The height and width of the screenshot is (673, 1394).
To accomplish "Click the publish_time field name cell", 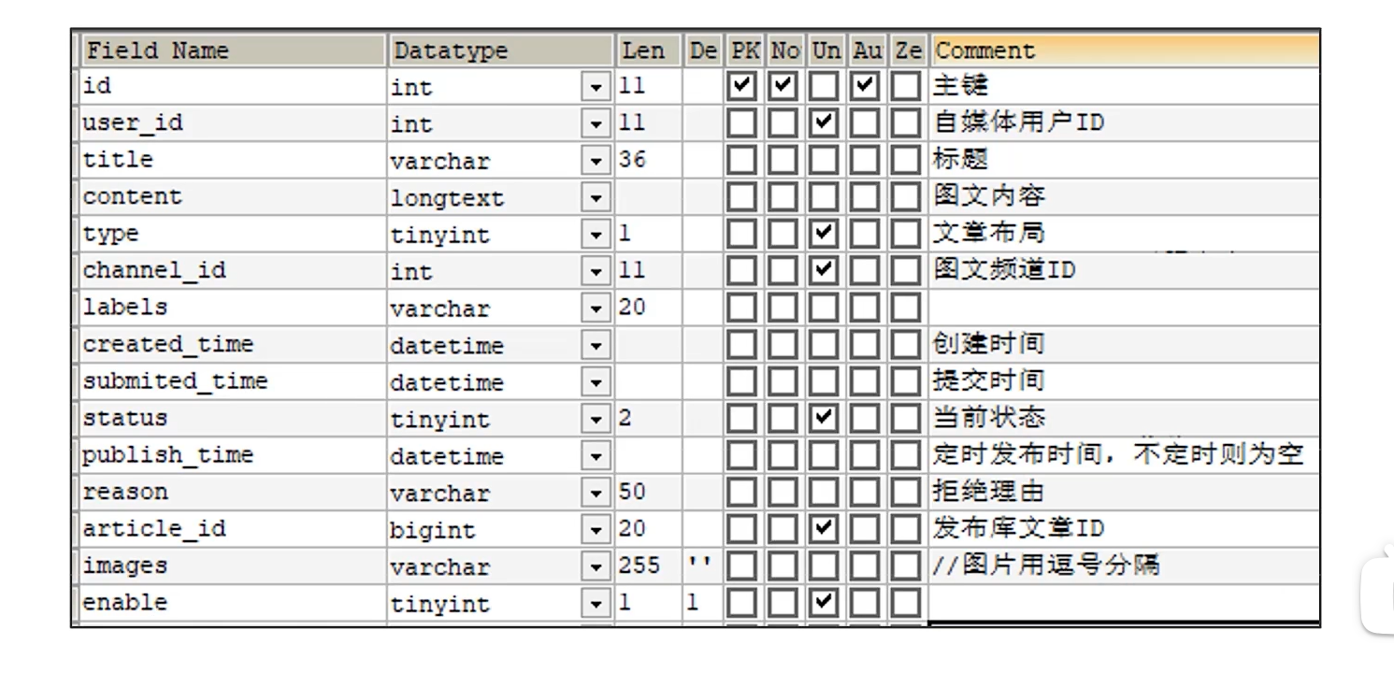I will coord(233,455).
